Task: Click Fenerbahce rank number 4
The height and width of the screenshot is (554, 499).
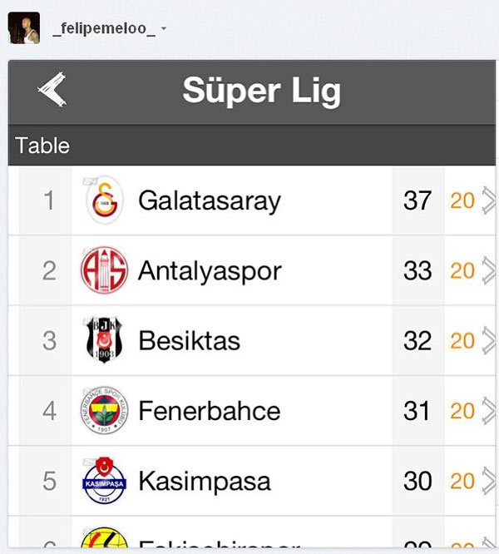Action: click(49, 410)
